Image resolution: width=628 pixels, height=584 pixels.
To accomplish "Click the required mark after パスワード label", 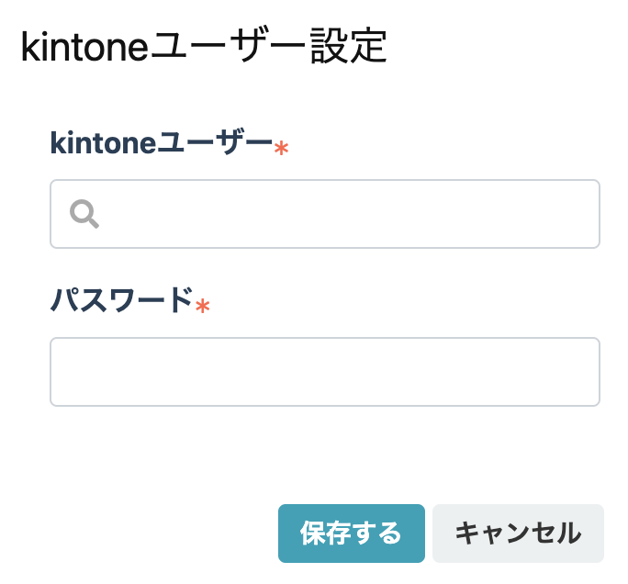I will [x=202, y=306].
